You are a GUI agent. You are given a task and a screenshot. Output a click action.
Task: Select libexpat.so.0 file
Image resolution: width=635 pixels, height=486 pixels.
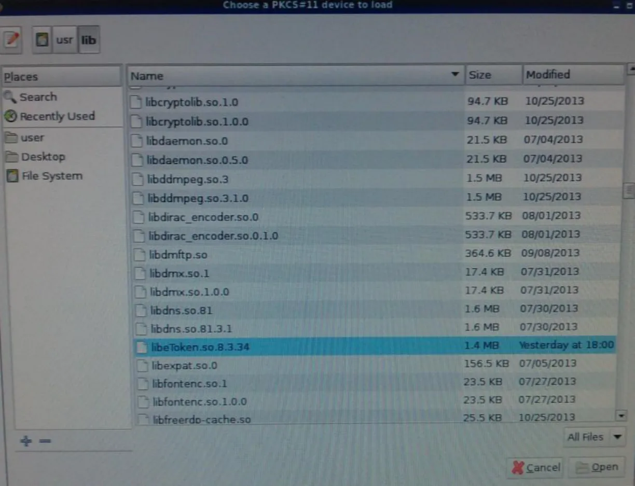click(376, 365)
